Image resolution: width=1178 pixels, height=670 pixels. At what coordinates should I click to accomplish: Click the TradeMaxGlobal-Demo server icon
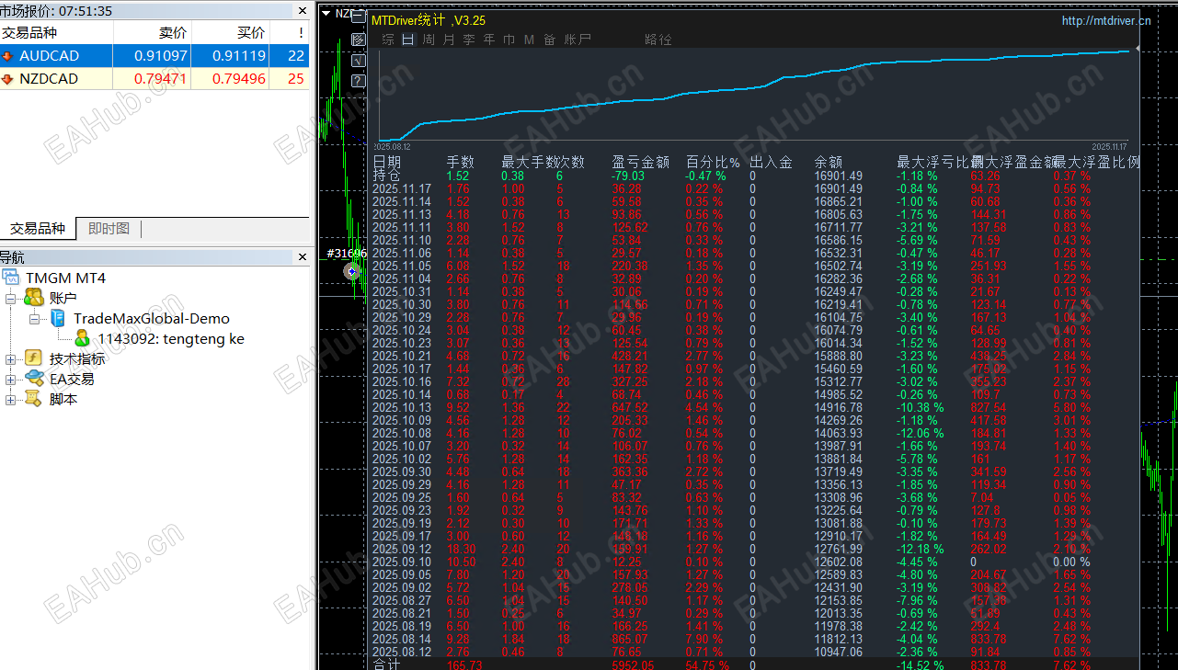(58, 318)
